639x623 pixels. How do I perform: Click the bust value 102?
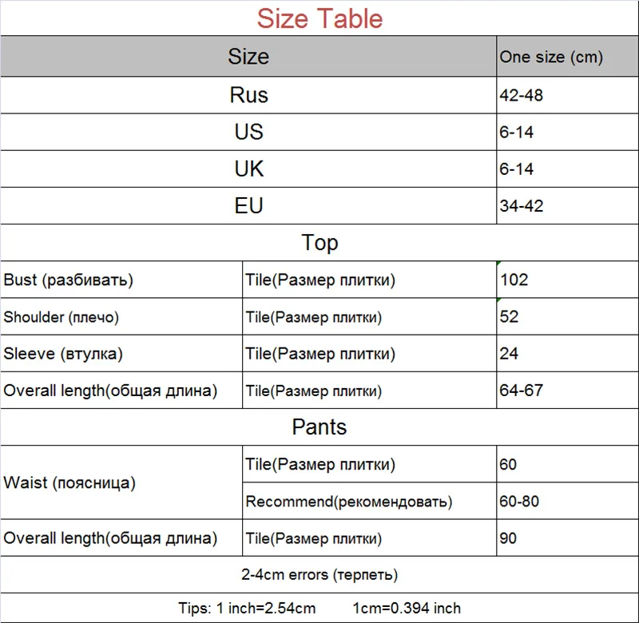pyautogui.click(x=568, y=280)
